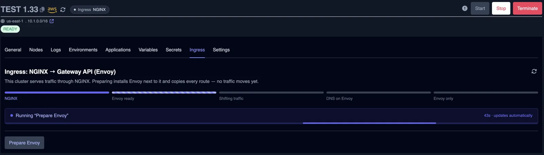This screenshot has width=544, height=155.
Task: Copy the cluster name TEST 1.33
Action: (x=42, y=9)
